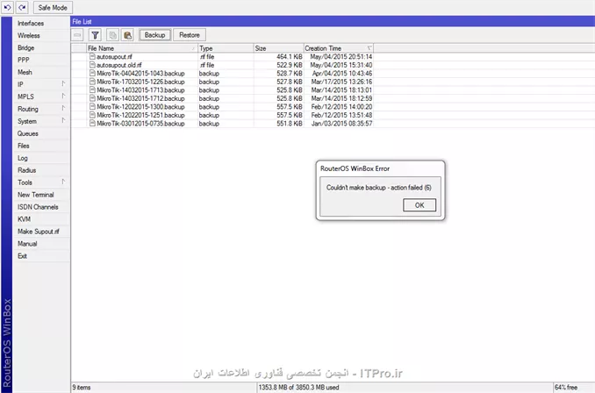
Task: Expand the Tools submenu arrow
Action: pyautogui.click(x=64, y=182)
